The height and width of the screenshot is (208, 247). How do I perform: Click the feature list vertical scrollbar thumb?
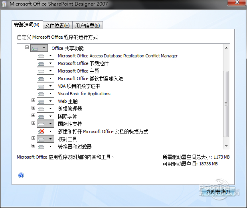tap(226, 104)
